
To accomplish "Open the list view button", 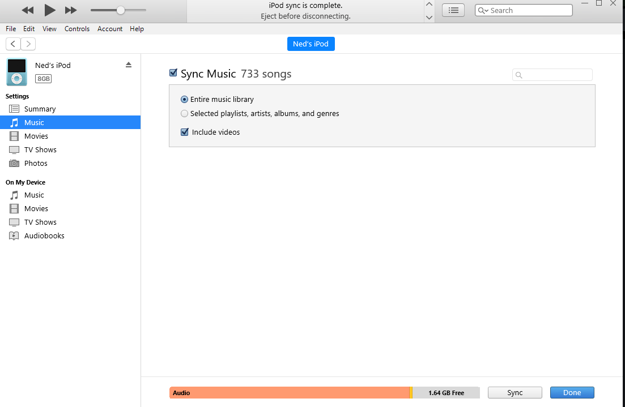I will pyautogui.click(x=453, y=10).
